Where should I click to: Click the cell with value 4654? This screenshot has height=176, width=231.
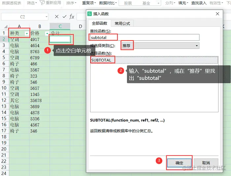coord(40,46)
